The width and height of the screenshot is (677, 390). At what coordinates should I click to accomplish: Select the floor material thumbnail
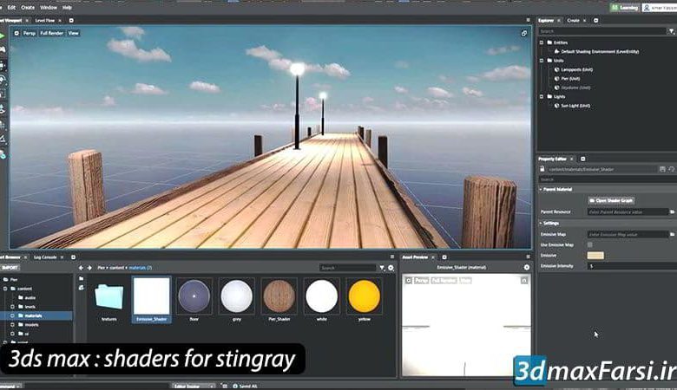[x=194, y=296]
